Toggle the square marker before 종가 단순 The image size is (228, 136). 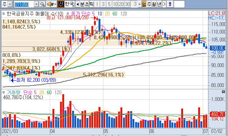[68, 14]
